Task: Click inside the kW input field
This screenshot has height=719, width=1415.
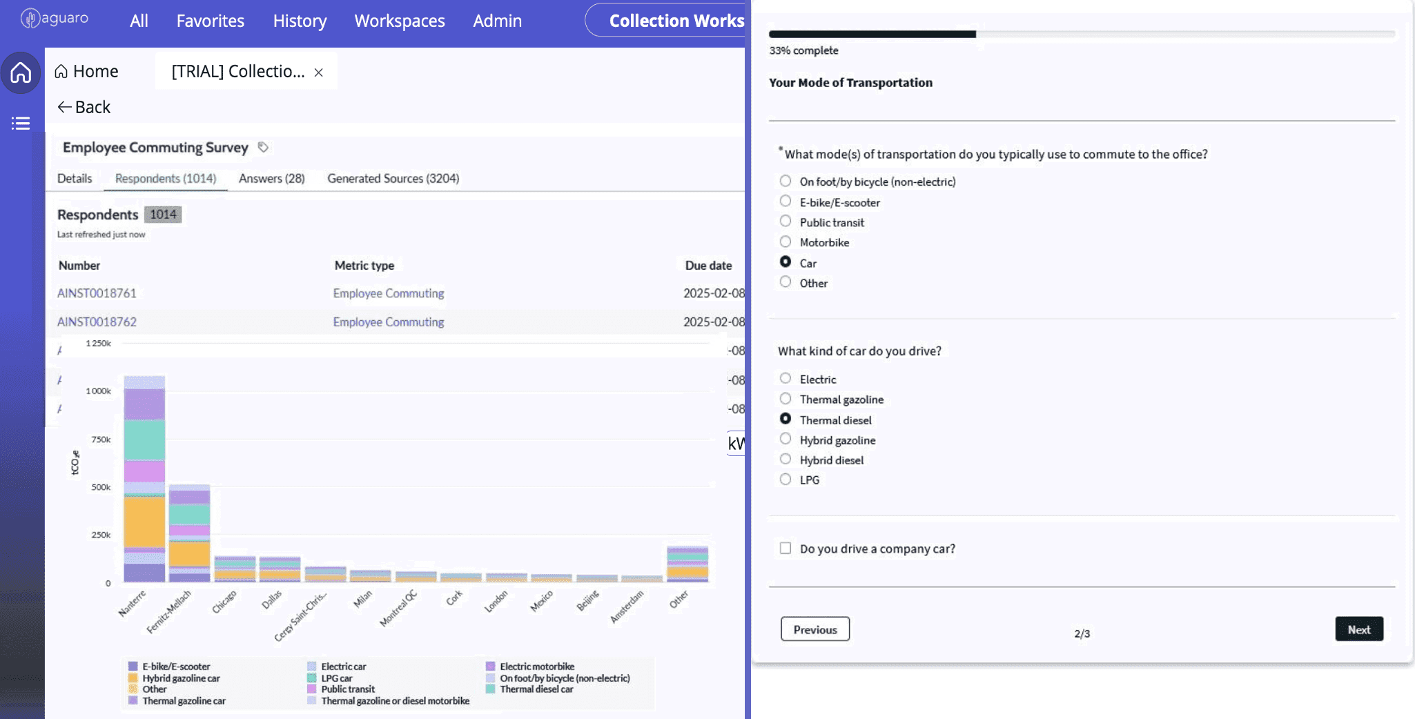Action: click(736, 444)
